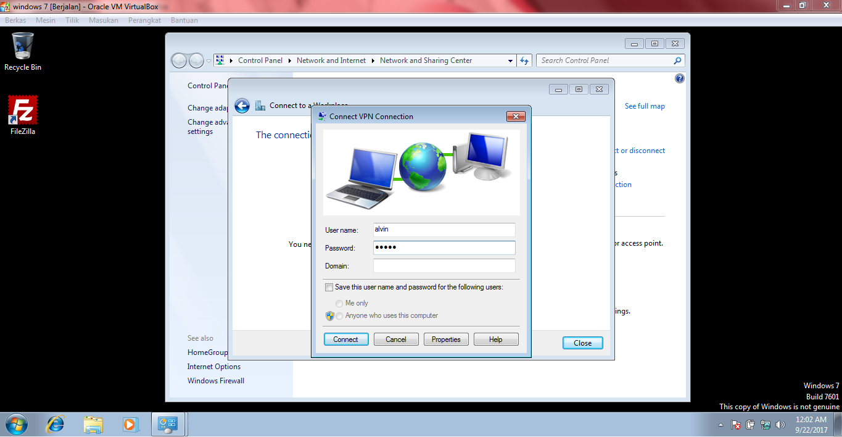Show hidden tray icons arrow
Image resolution: width=842 pixels, height=437 pixels.
click(x=721, y=425)
